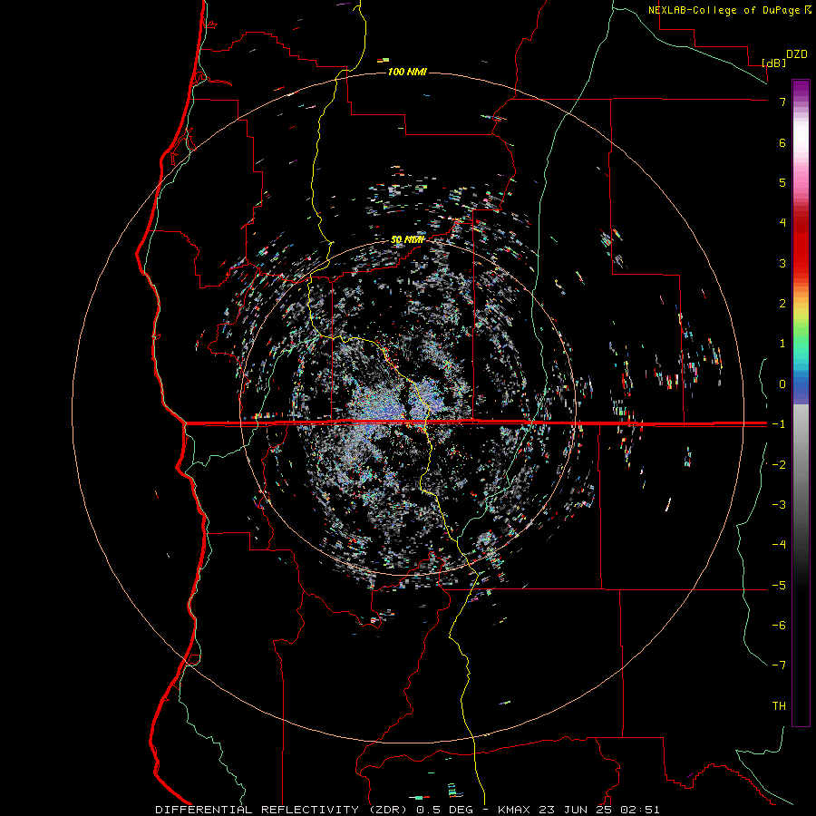This screenshot has height=816, width=816.
Task: Click the -2 value on the color scale
Action: [x=779, y=464]
